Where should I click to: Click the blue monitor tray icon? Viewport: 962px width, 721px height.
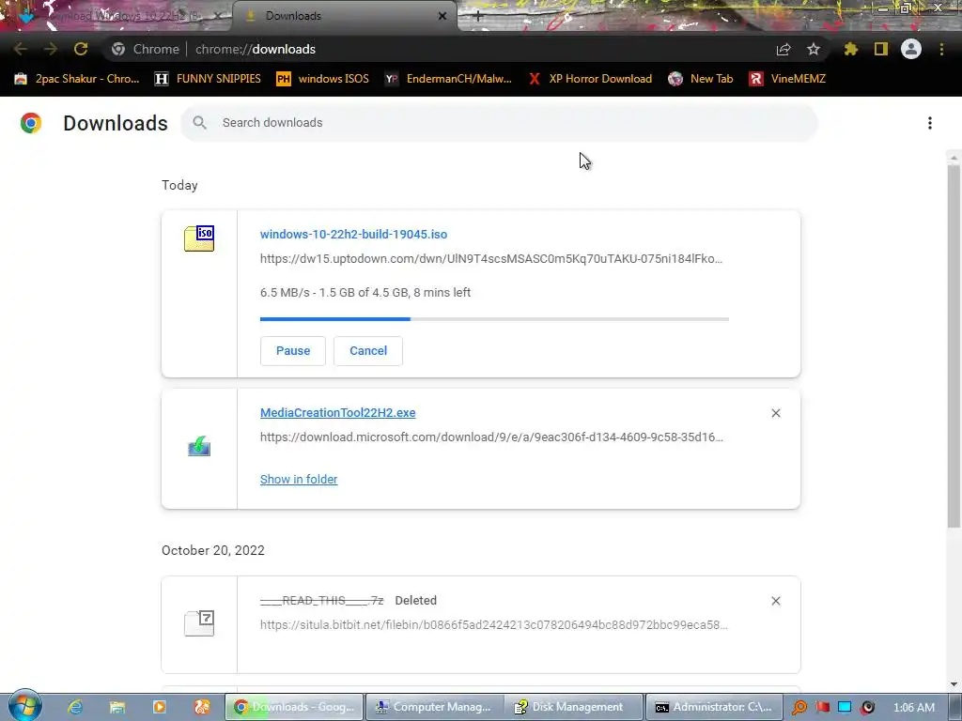pyautogui.click(x=845, y=708)
